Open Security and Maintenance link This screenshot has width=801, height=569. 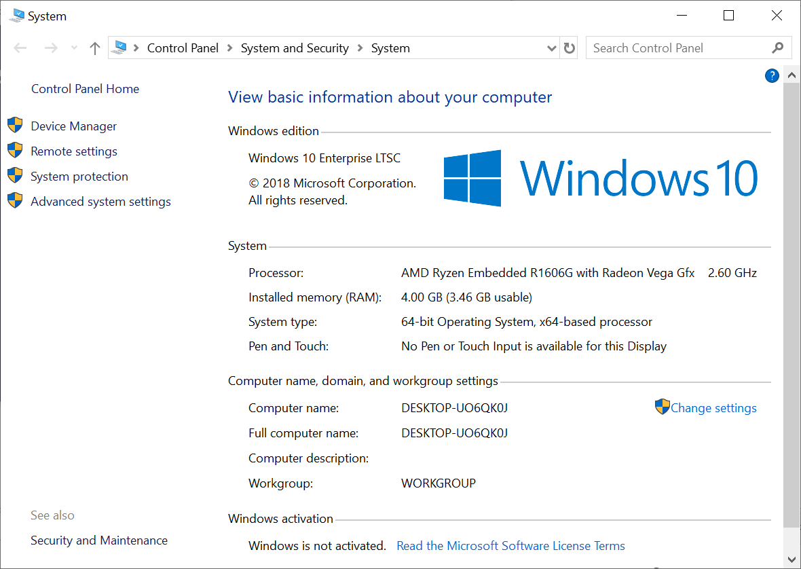(99, 540)
